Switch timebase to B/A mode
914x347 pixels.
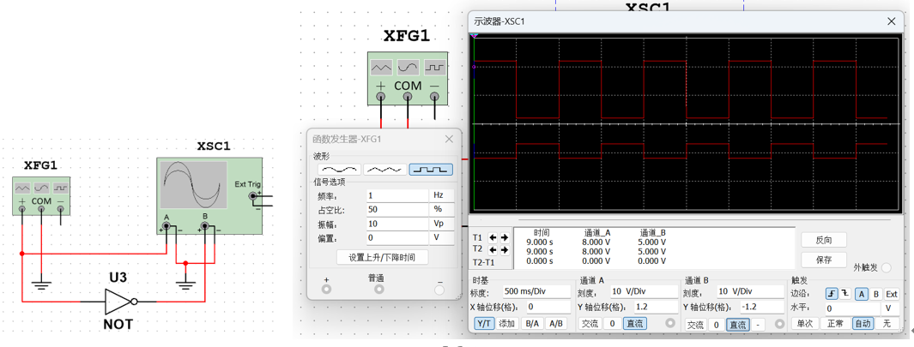(x=531, y=324)
